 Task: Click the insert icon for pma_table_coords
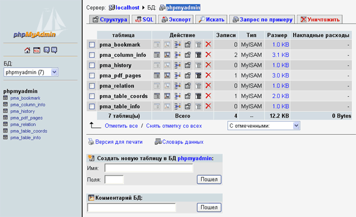click(x=177, y=96)
